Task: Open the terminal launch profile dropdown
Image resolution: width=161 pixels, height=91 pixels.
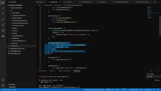Action: pos(153,71)
